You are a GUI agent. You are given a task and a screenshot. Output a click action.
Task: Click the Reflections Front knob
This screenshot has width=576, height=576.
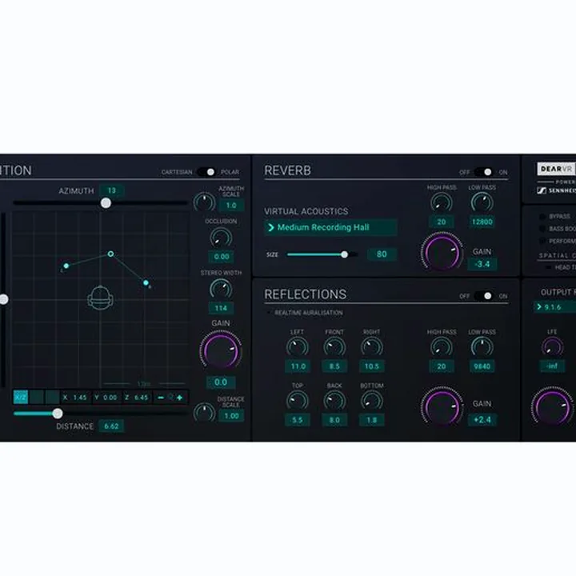pos(334,346)
